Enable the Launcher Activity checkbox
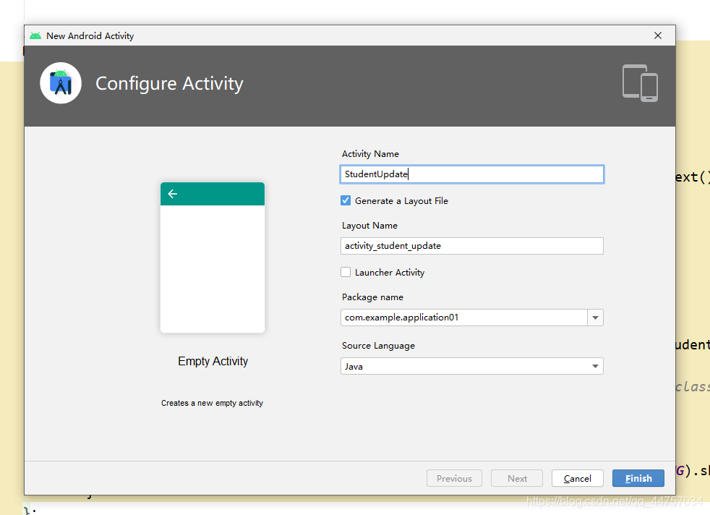The height and width of the screenshot is (515, 710). pos(346,272)
